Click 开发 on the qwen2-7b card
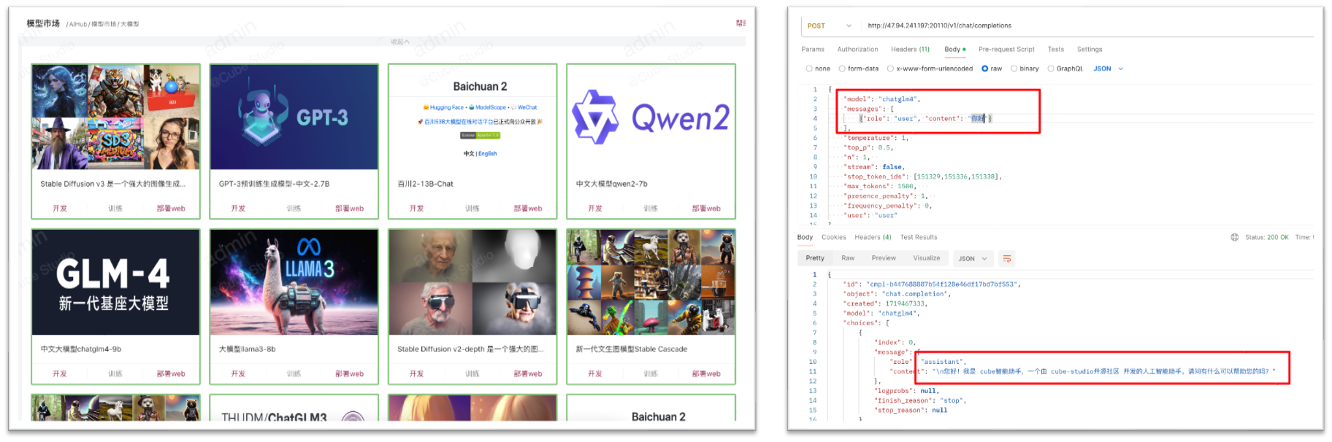 (x=595, y=209)
